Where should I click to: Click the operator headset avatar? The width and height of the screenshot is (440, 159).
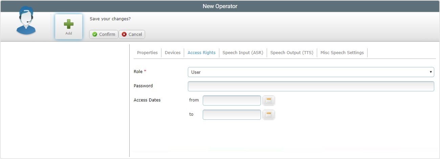tap(26, 21)
